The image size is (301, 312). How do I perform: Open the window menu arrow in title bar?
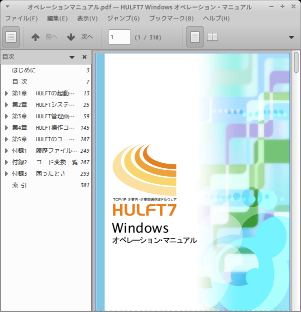tap(7, 7)
